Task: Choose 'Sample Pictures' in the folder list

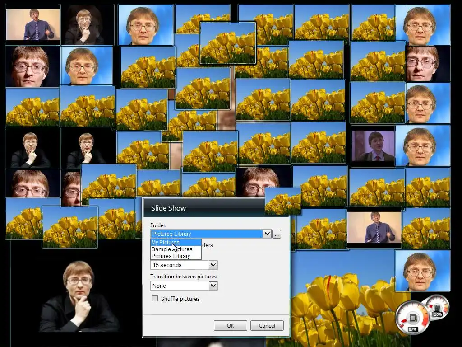Action: point(176,249)
